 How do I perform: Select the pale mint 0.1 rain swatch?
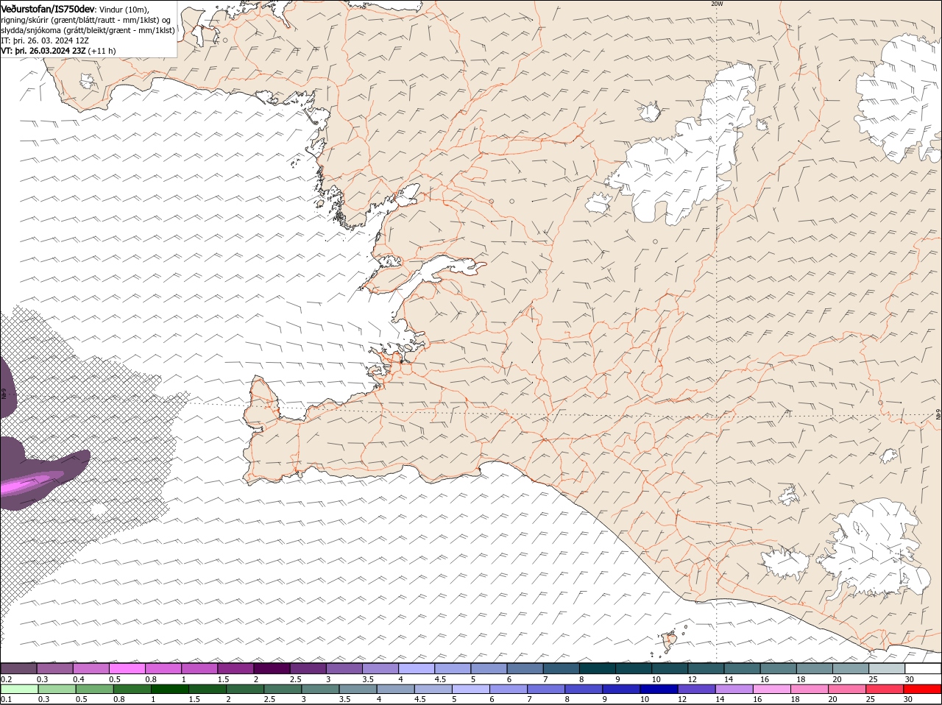(19, 689)
